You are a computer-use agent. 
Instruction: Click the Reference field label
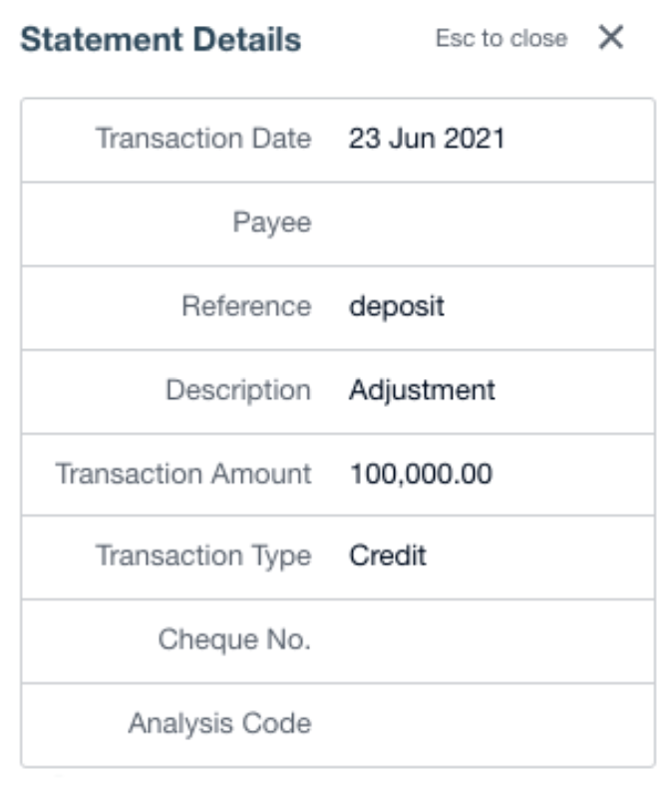click(245, 306)
